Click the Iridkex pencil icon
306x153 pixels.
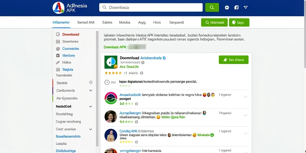pos(58,62)
